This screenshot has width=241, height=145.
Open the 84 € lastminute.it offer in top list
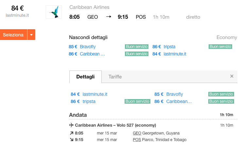coord(169,54)
